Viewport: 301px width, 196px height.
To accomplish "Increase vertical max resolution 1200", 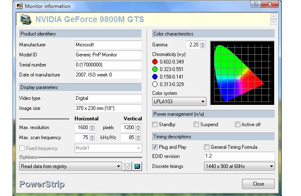I will pyautogui.click(x=138, y=126).
